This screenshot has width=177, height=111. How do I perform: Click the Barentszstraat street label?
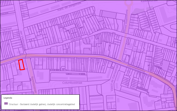click(34, 85)
